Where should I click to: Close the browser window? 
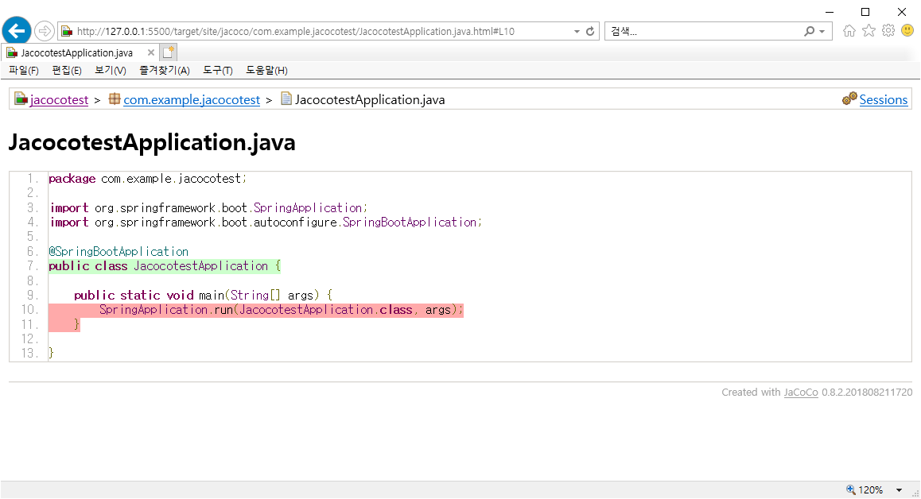[x=902, y=12]
